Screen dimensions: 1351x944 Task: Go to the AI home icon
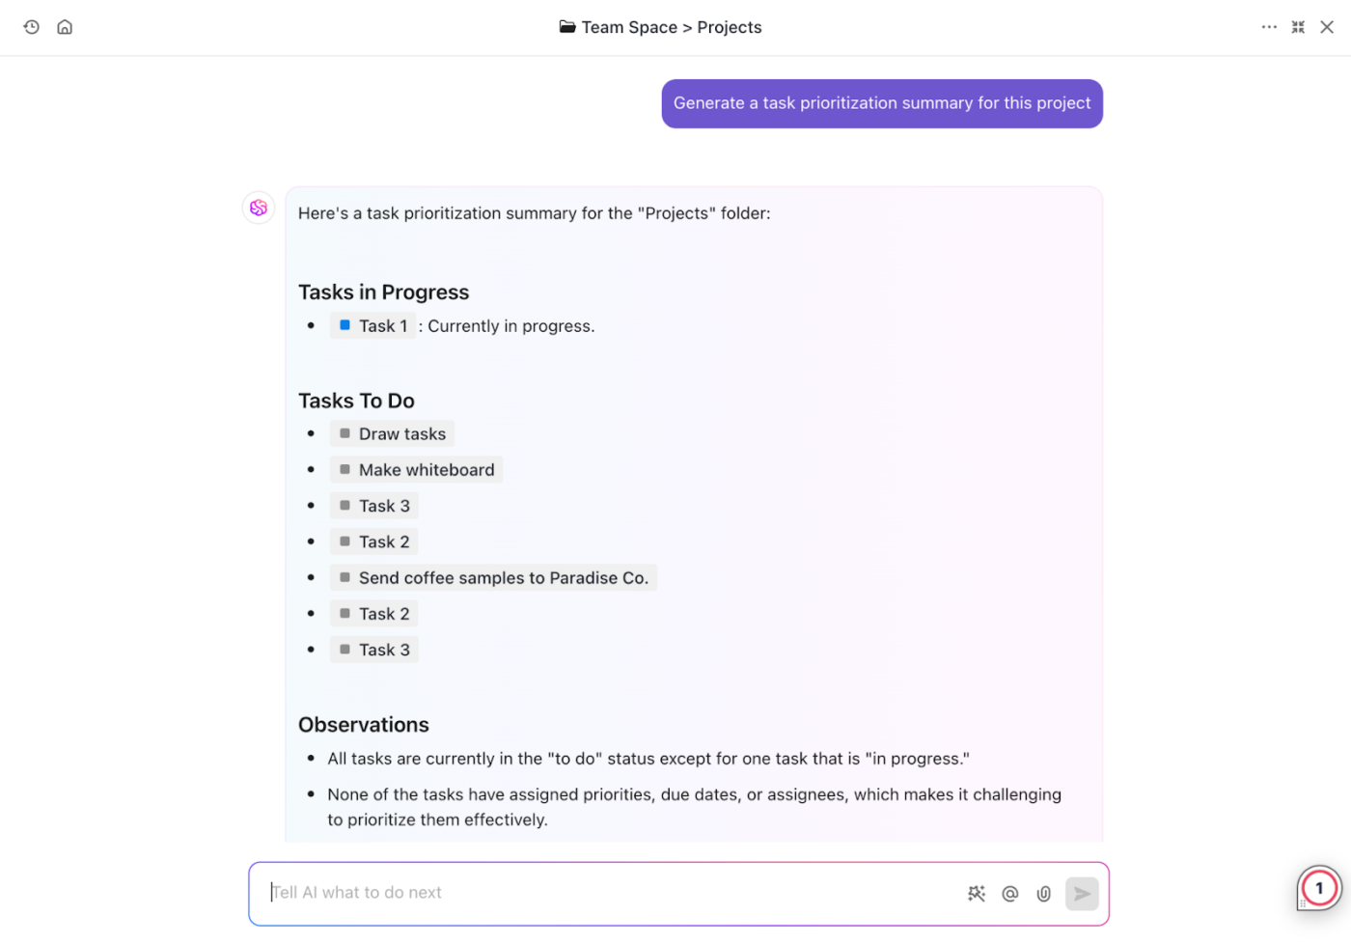click(x=65, y=27)
